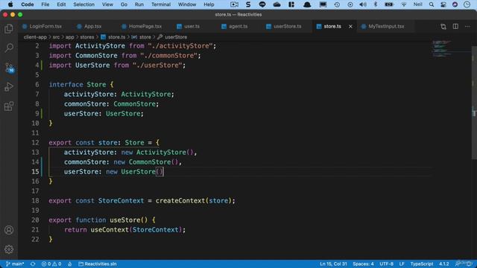The width and height of the screenshot is (477, 268).
Task: Open the More Actions ellipsis in the editor toolbar
Action: pos(467,27)
